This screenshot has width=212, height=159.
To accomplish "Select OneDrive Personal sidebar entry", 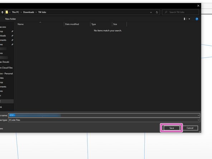I will 6,73.
